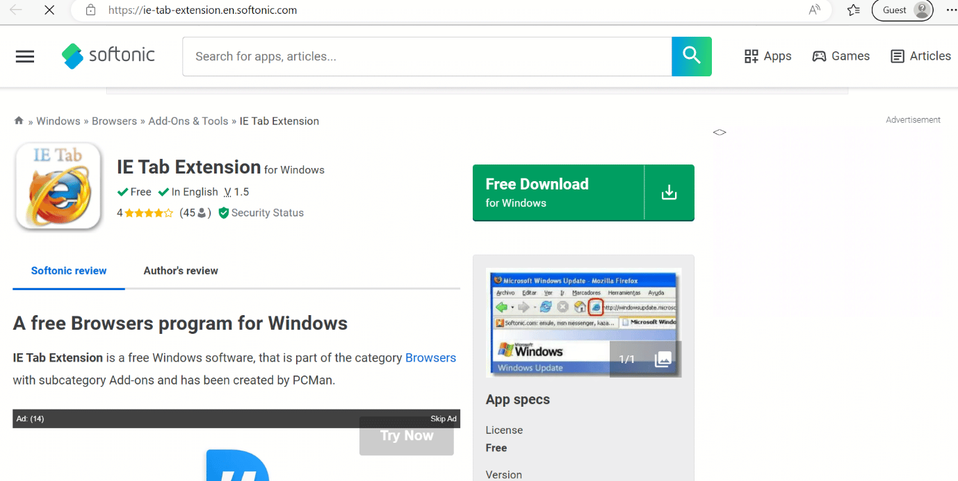Click Skip Ad on the video
The height and width of the screenshot is (481, 958).
pyautogui.click(x=444, y=419)
